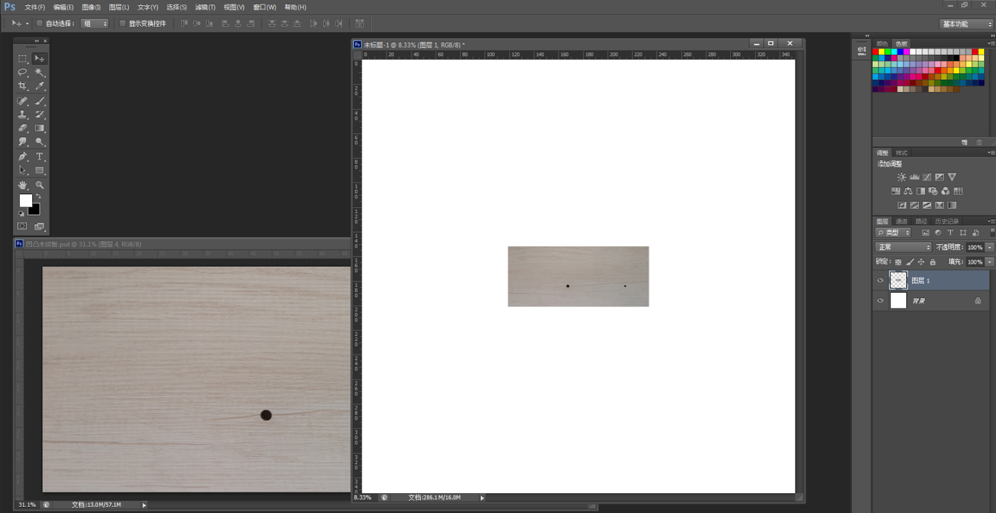Enable the 自动选择 checkbox
Image resolution: width=996 pixels, height=513 pixels.
(39, 24)
